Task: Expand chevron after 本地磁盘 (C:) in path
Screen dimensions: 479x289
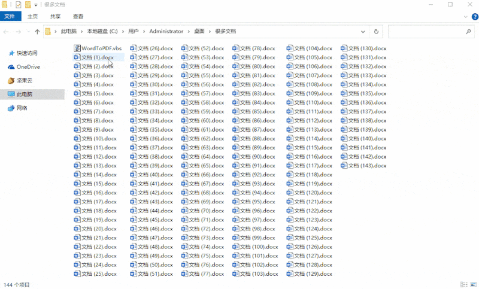Action: (123, 32)
